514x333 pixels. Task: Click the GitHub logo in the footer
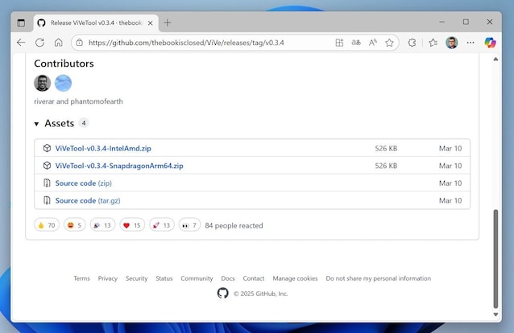click(x=223, y=294)
